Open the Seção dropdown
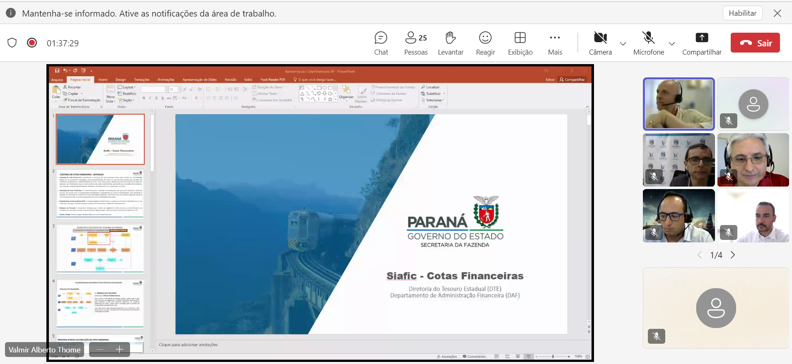This screenshot has height=364, width=792. (126, 100)
